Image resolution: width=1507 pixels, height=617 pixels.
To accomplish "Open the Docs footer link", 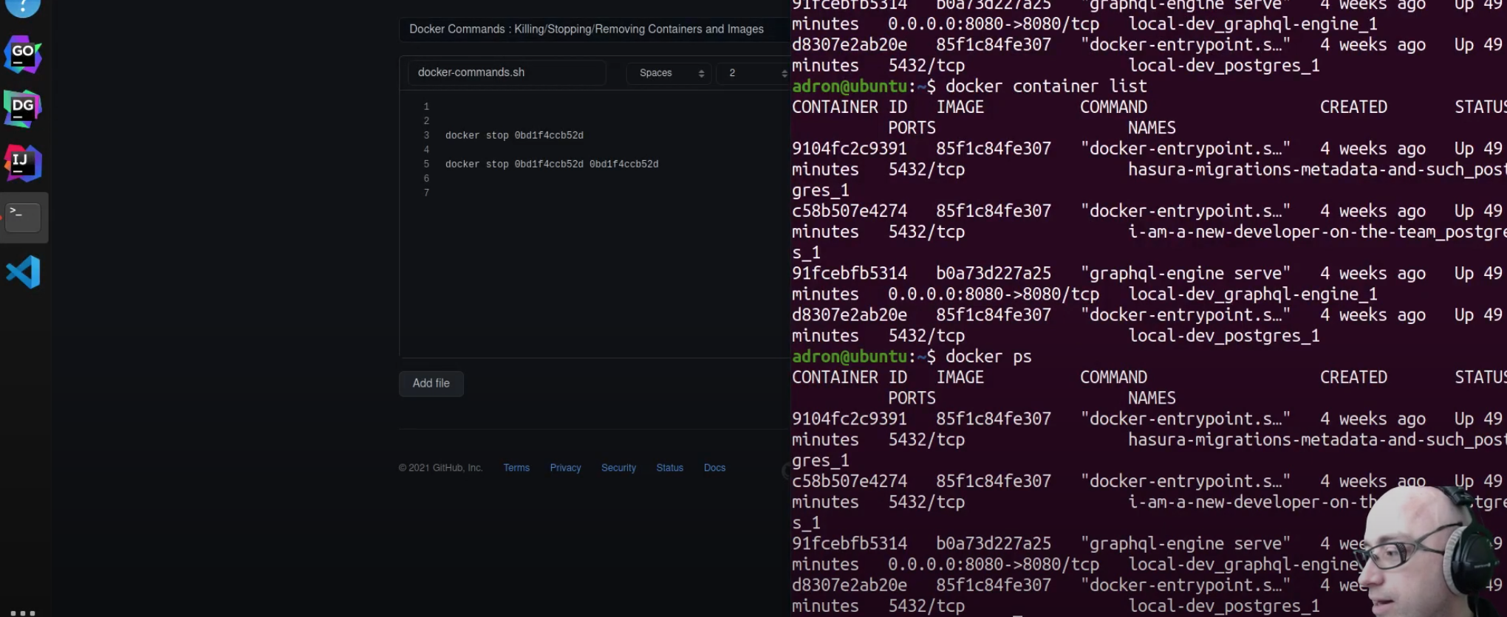I will point(714,468).
